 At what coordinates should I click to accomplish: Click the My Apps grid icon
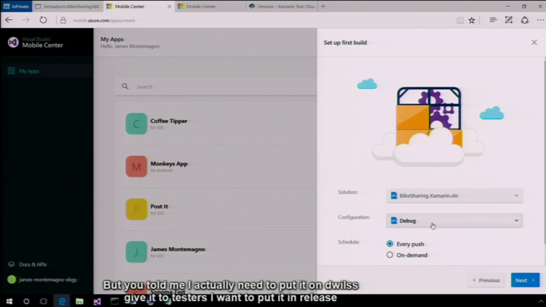pos(11,71)
